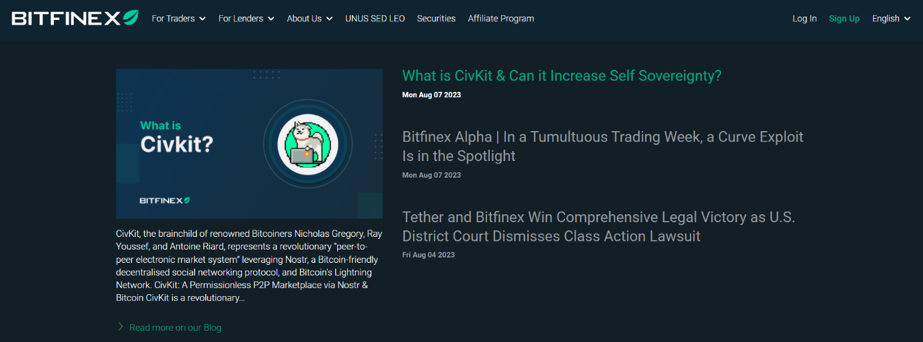Image resolution: width=923 pixels, height=342 pixels.
Task: Go to the UNUS SED LEO page
Action: [x=375, y=19]
